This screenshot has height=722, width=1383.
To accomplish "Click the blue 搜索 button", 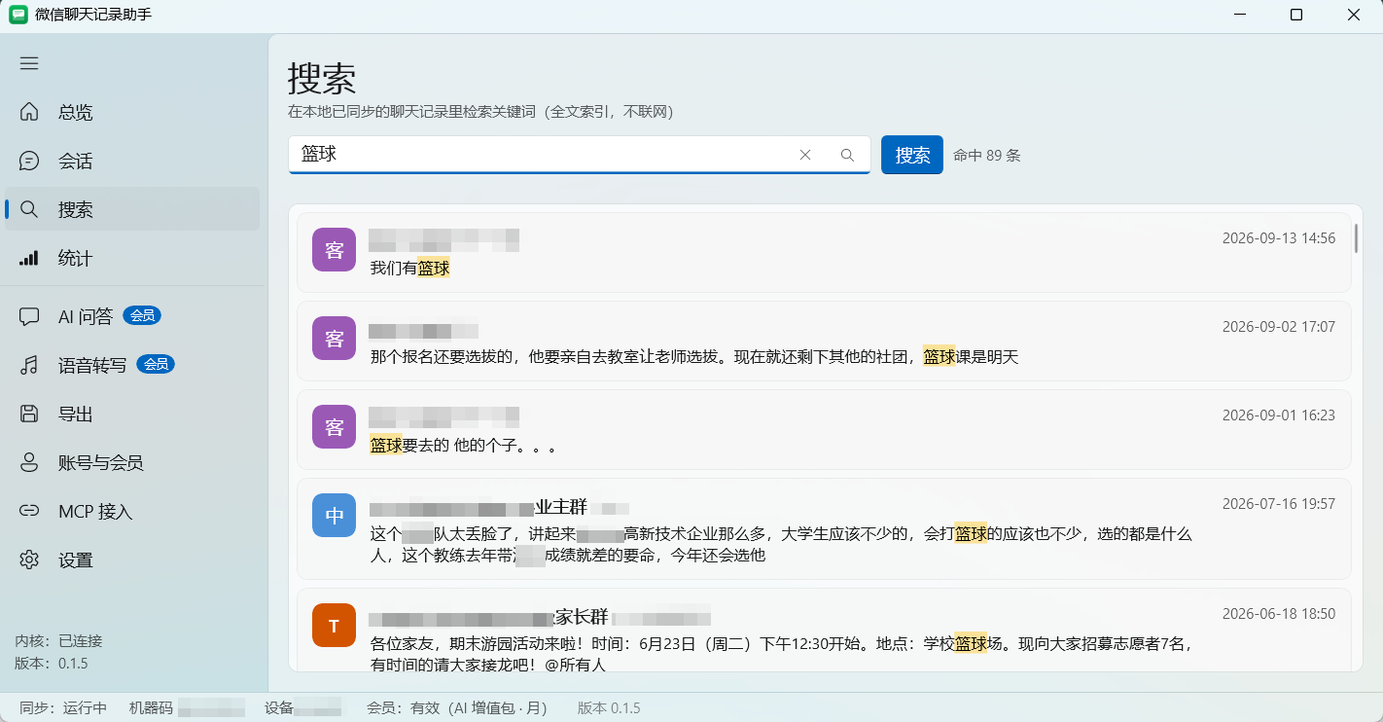I will pos(912,155).
